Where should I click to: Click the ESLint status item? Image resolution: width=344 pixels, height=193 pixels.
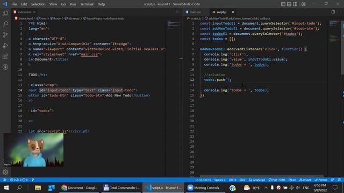tap(292, 180)
